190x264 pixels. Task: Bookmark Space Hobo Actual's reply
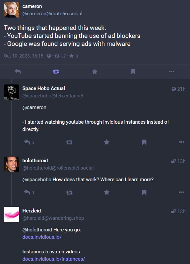(144, 142)
